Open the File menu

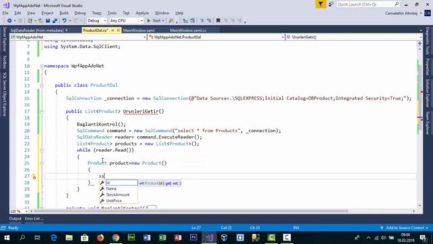point(5,13)
